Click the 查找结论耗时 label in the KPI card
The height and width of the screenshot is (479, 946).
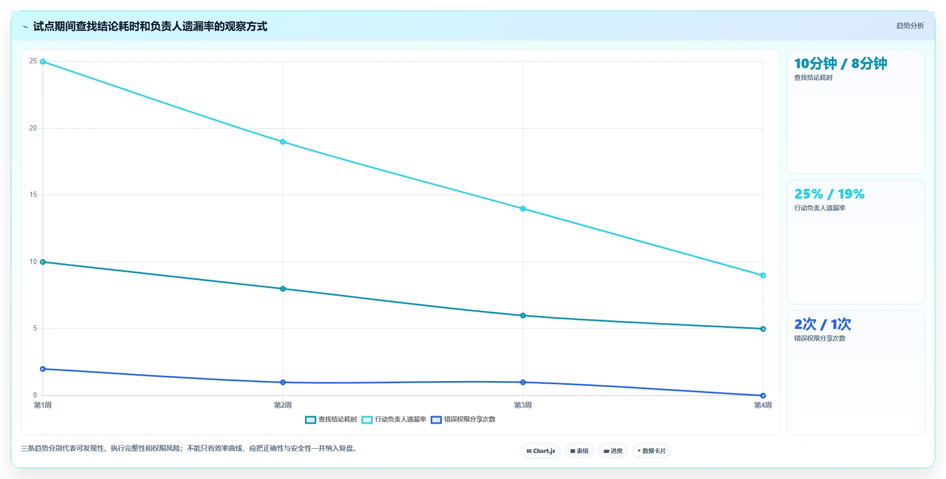[x=813, y=78]
